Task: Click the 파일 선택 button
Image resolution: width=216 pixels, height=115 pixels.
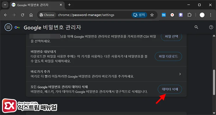Action: pyautogui.click(x=171, y=36)
